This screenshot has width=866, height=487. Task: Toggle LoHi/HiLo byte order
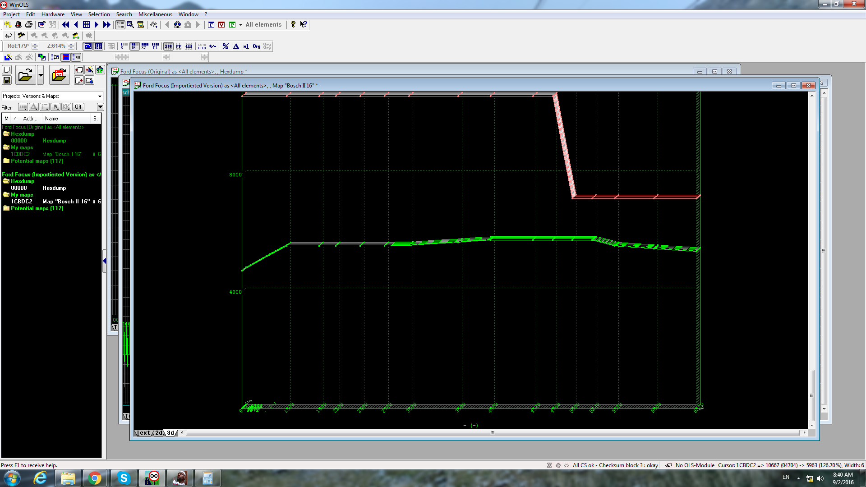click(202, 46)
